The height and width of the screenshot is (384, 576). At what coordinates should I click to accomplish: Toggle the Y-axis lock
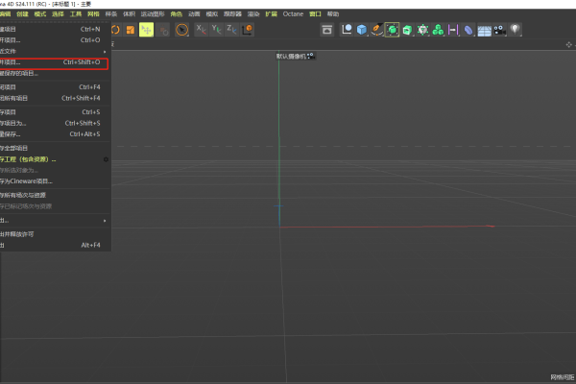click(x=215, y=31)
